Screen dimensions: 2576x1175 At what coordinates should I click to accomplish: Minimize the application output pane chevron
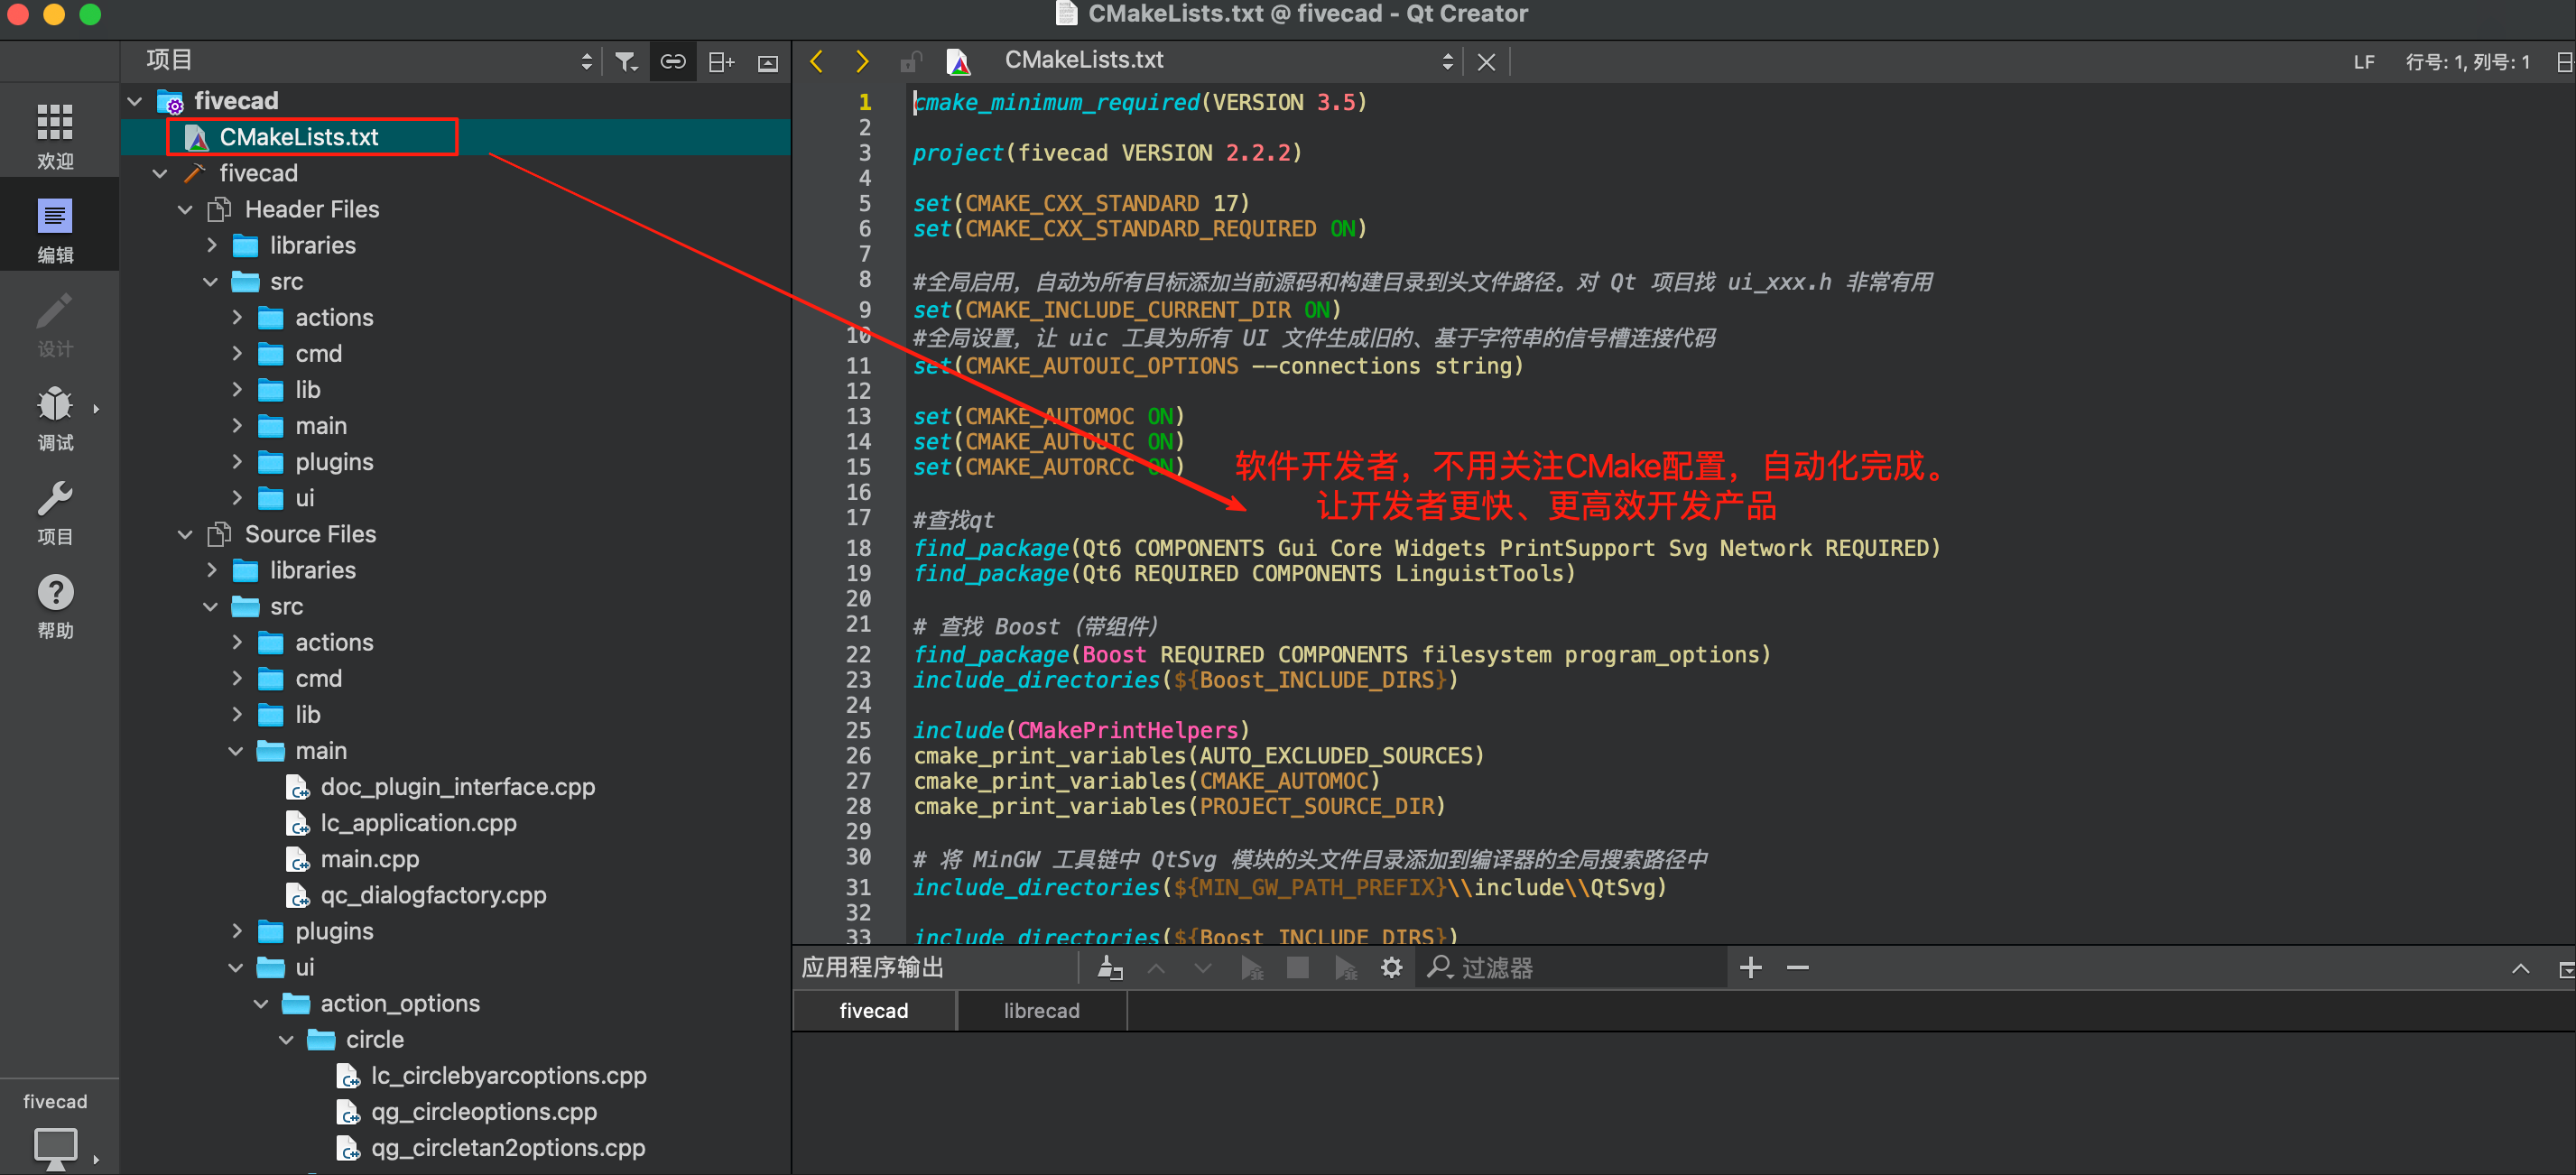click(x=2520, y=968)
